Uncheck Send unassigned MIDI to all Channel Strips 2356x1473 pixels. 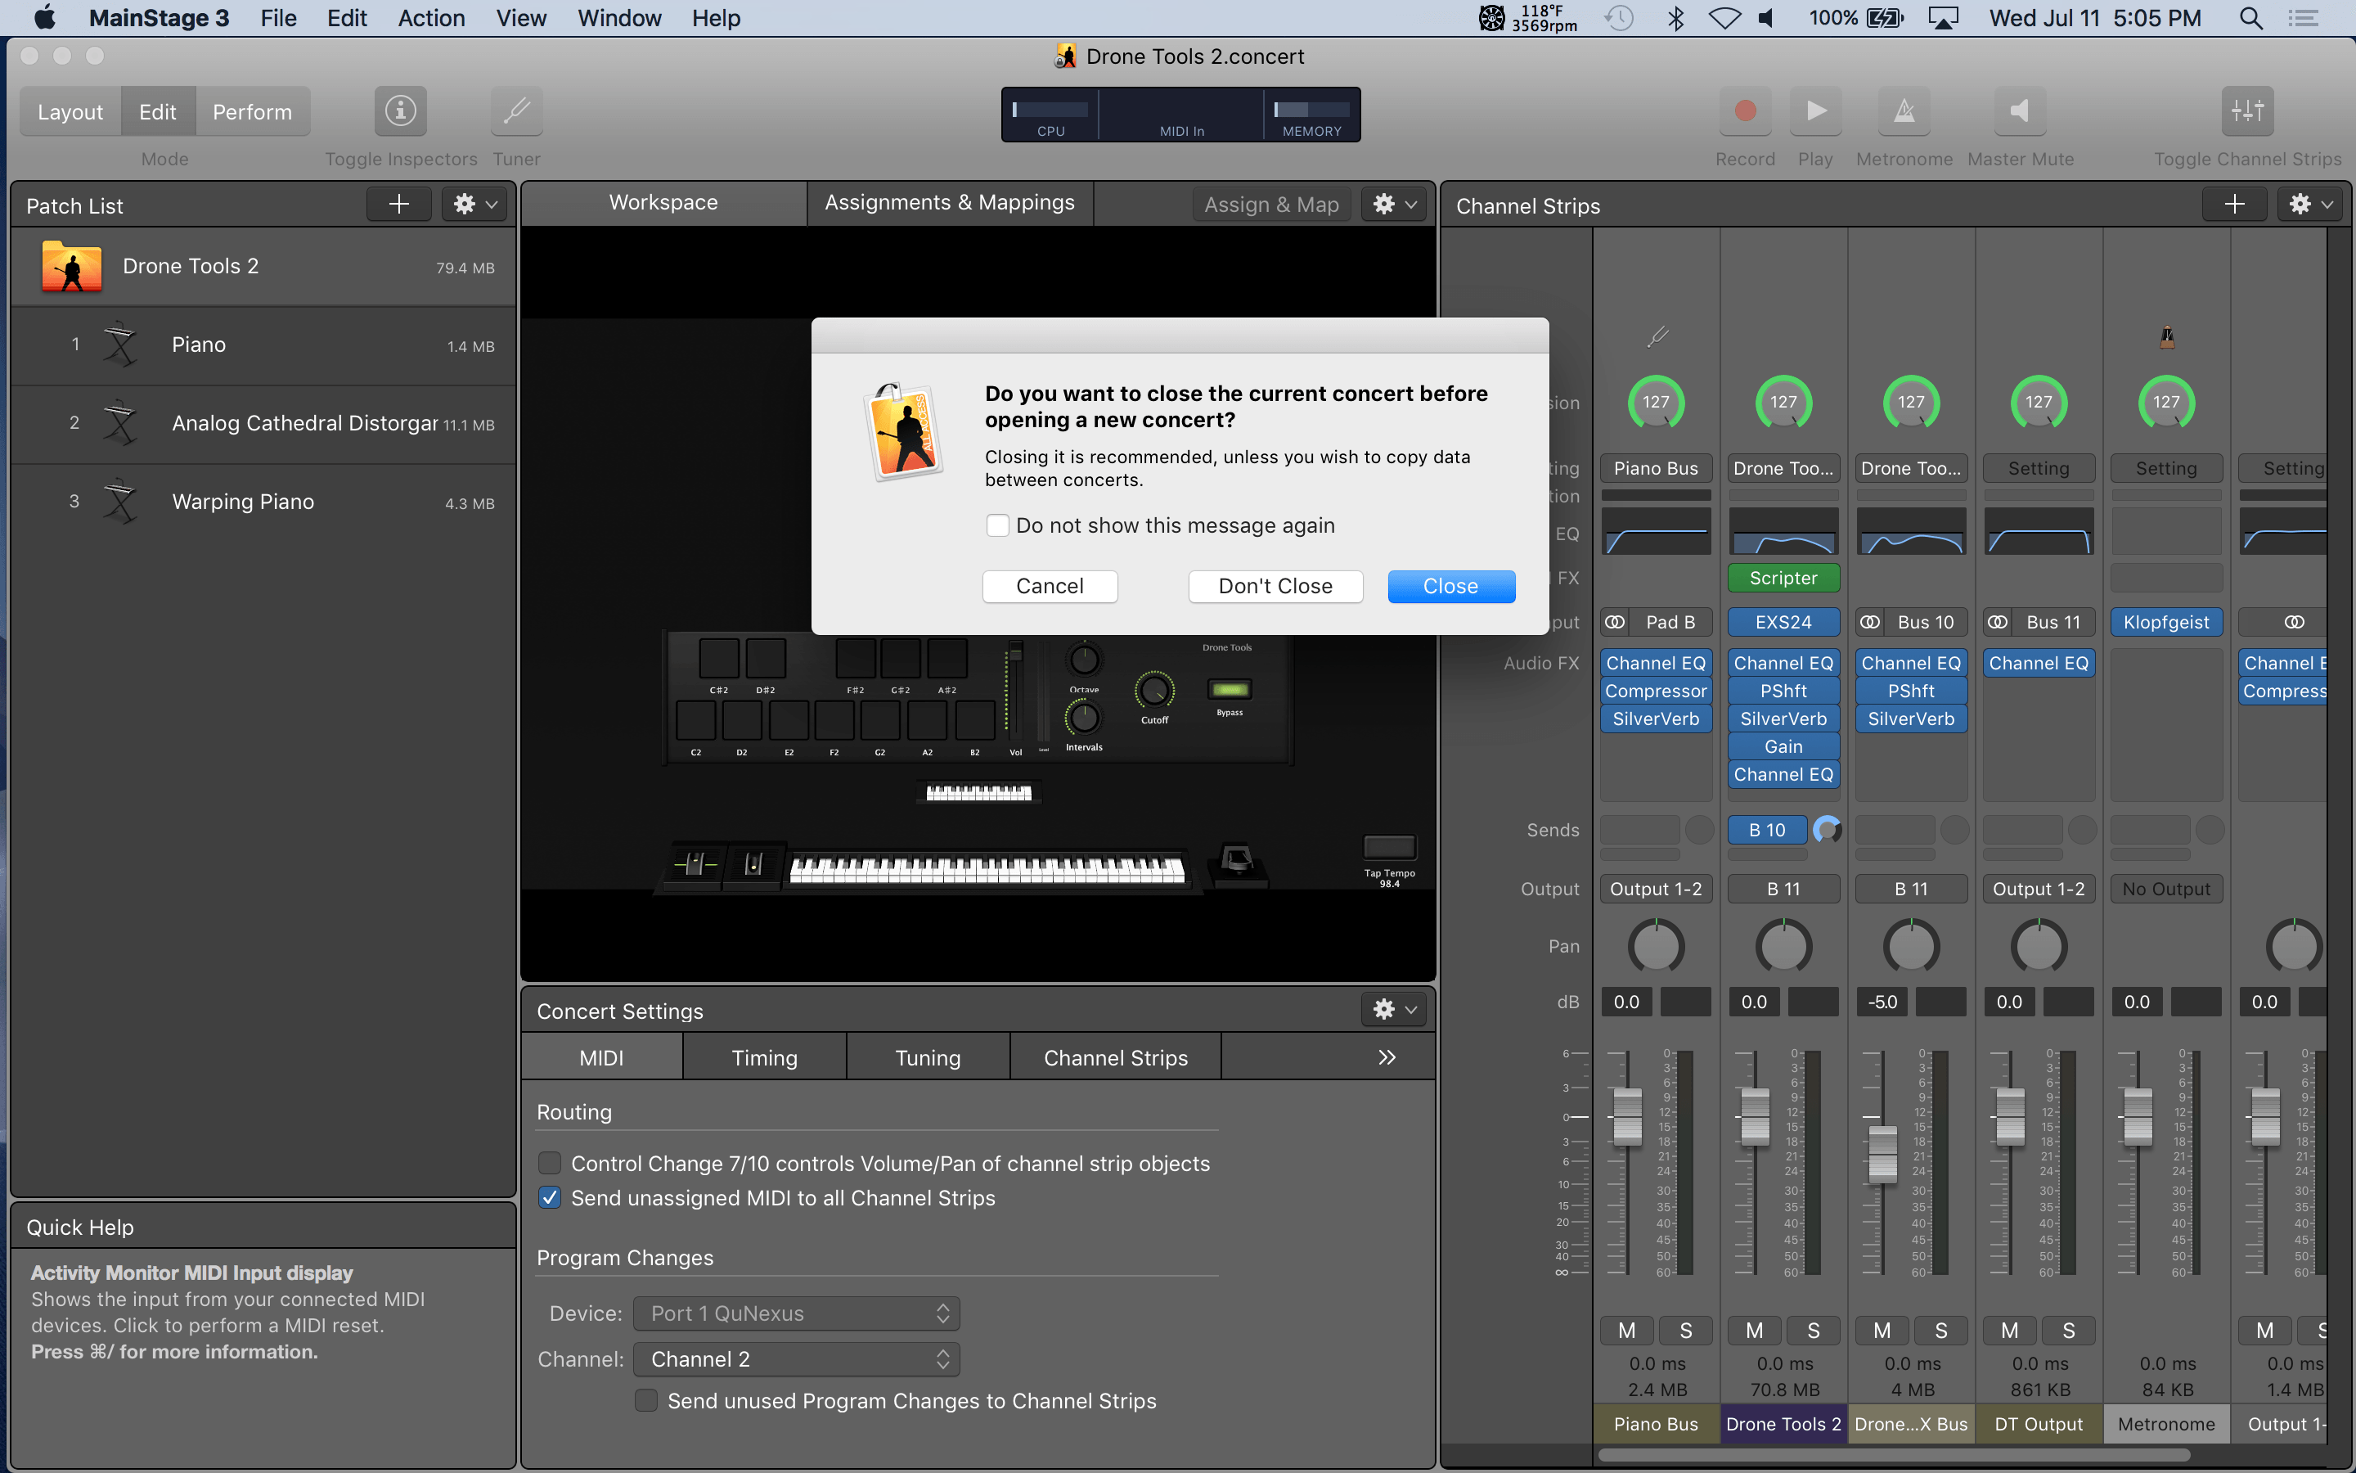coord(550,1197)
